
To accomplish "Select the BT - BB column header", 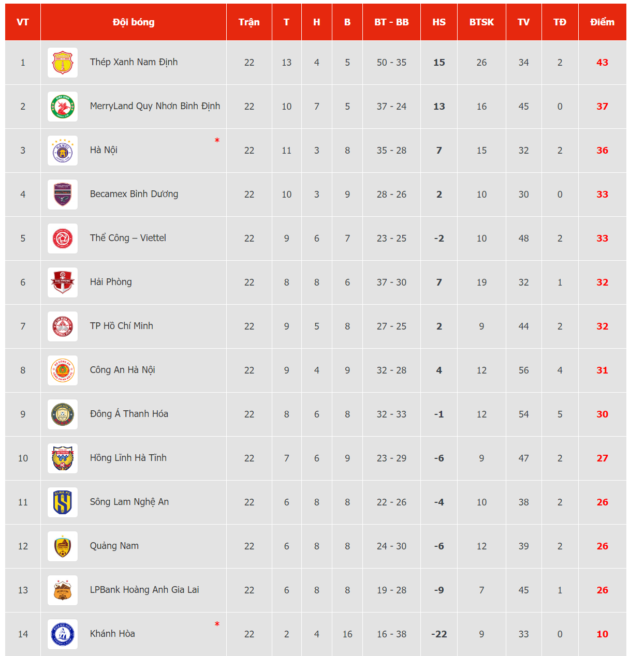I will (391, 22).
